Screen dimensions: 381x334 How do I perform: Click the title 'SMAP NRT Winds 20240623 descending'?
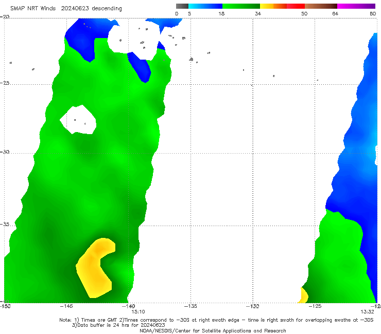[x=66, y=8]
